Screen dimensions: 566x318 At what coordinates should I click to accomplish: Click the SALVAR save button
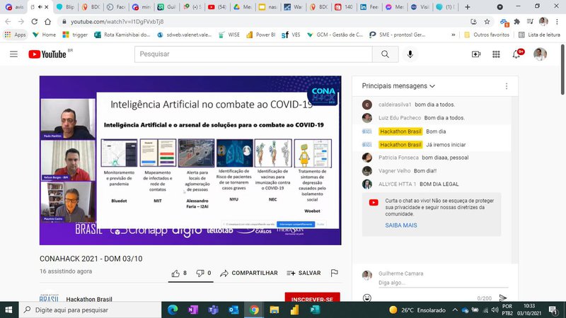tap(304, 273)
